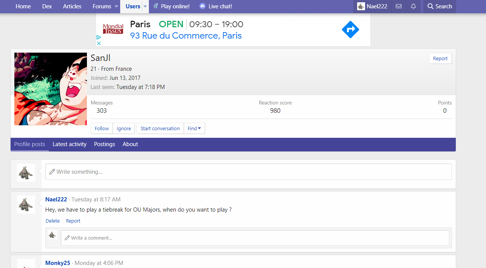Click the Follow button

[x=102, y=128]
